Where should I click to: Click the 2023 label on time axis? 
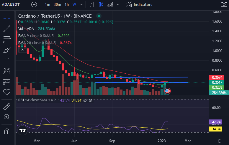[x=162, y=141]
